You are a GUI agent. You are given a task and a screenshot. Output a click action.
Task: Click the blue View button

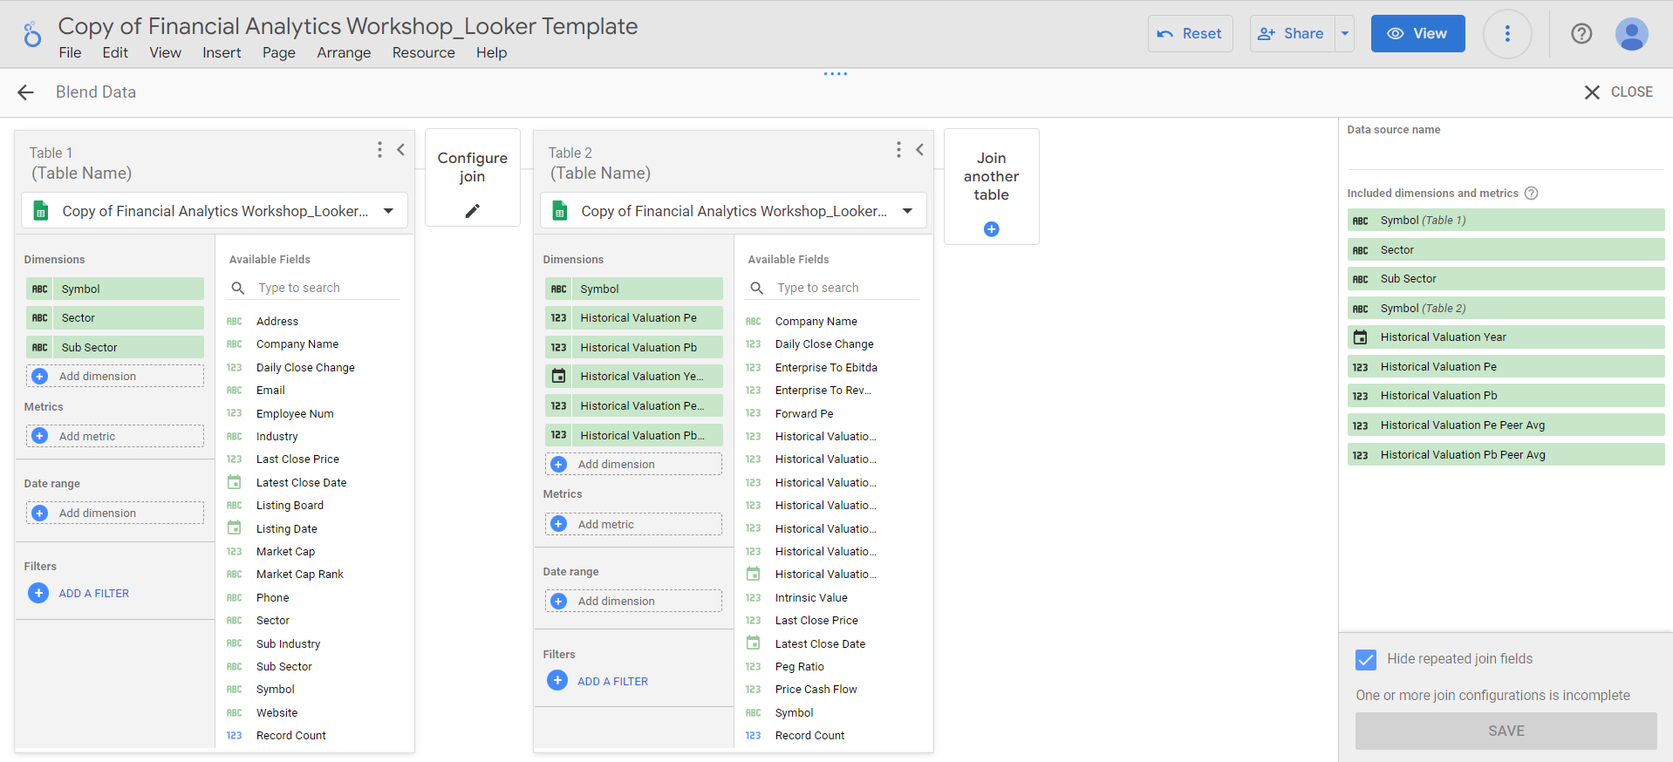click(x=1417, y=34)
